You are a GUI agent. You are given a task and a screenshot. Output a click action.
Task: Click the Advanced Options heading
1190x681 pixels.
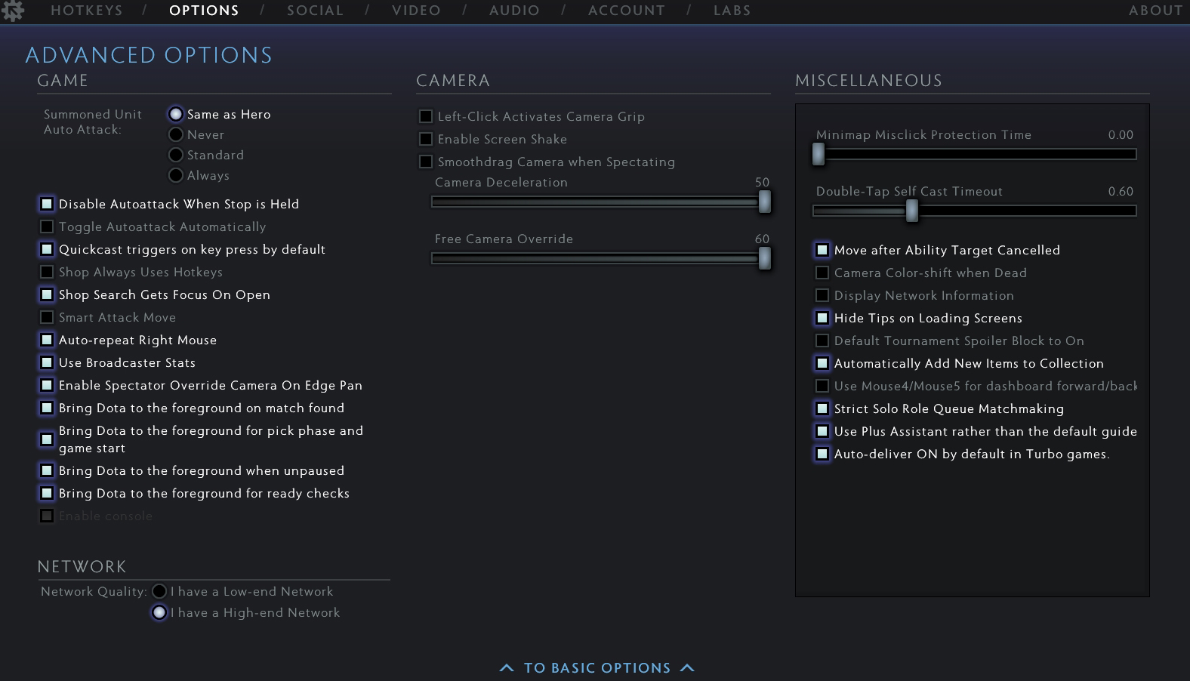point(149,55)
